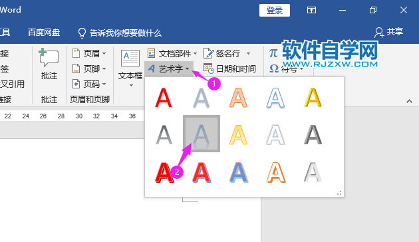Image resolution: width=419 pixels, height=242 pixels.
Task: Click the 文档部件 document parts icon
Action: 151,53
